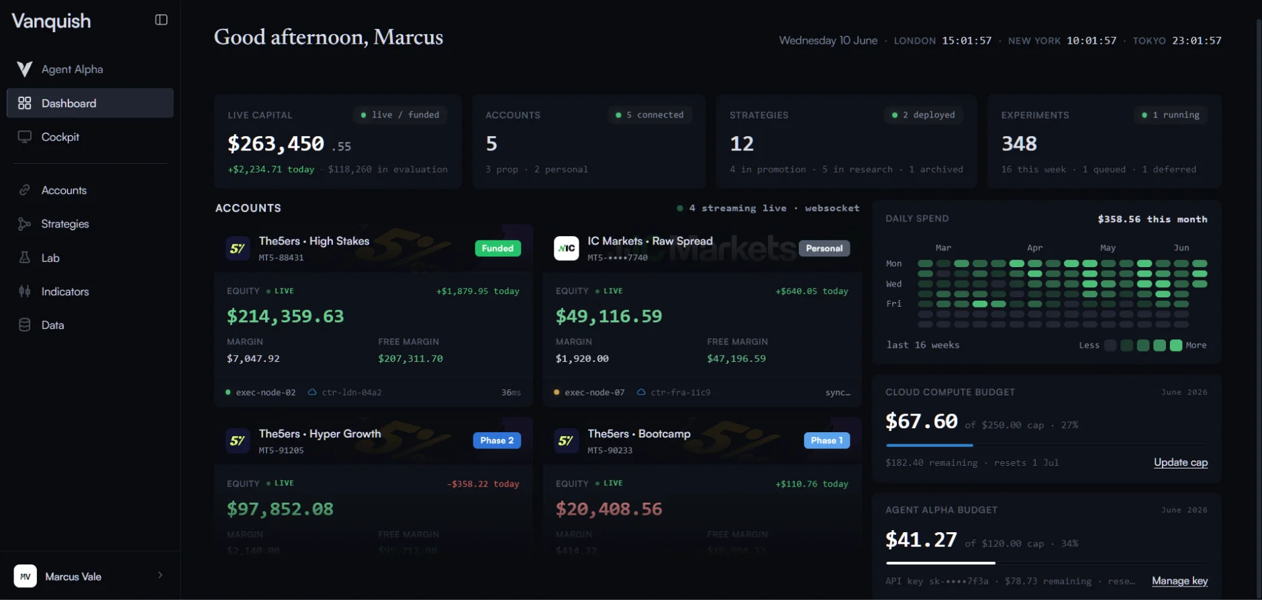The width and height of the screenshot is (1262, 600).
Task: Click cloud compute budget progress bar
Action: click(1047, 445)
